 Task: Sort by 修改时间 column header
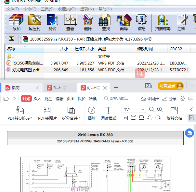click(151, 49)
